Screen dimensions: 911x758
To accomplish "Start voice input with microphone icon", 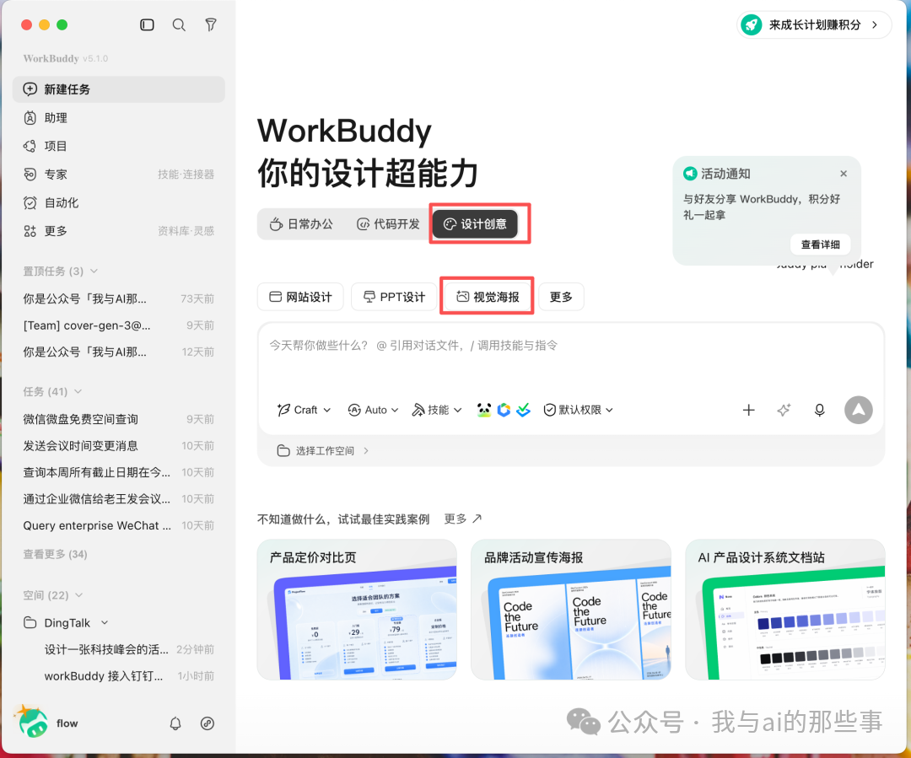I will tap(819, 410).
